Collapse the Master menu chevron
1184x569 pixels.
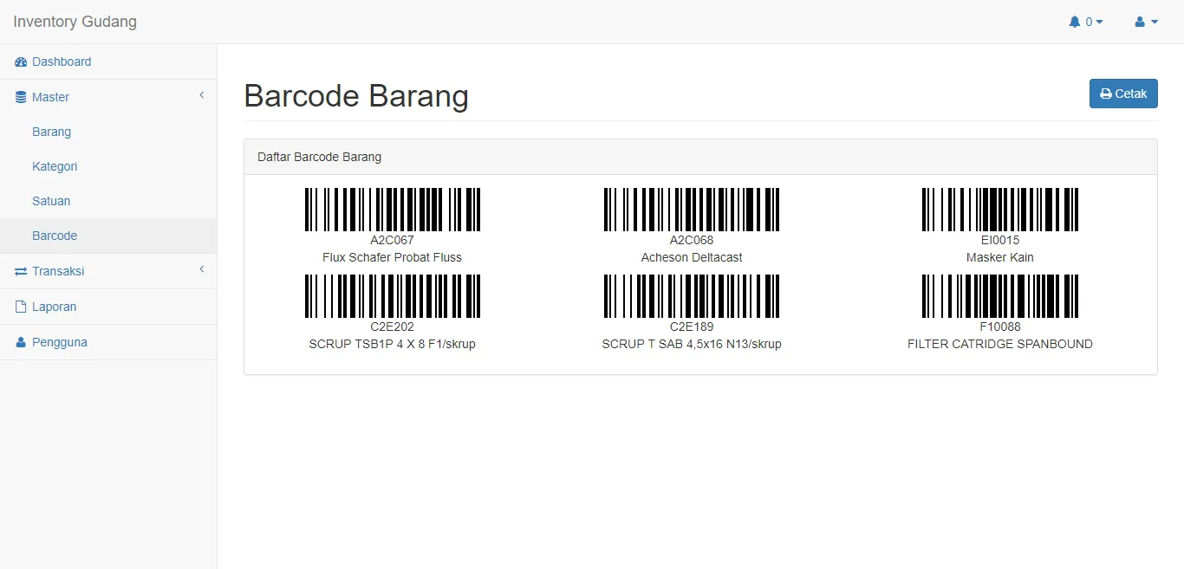(x=202, y=96)
